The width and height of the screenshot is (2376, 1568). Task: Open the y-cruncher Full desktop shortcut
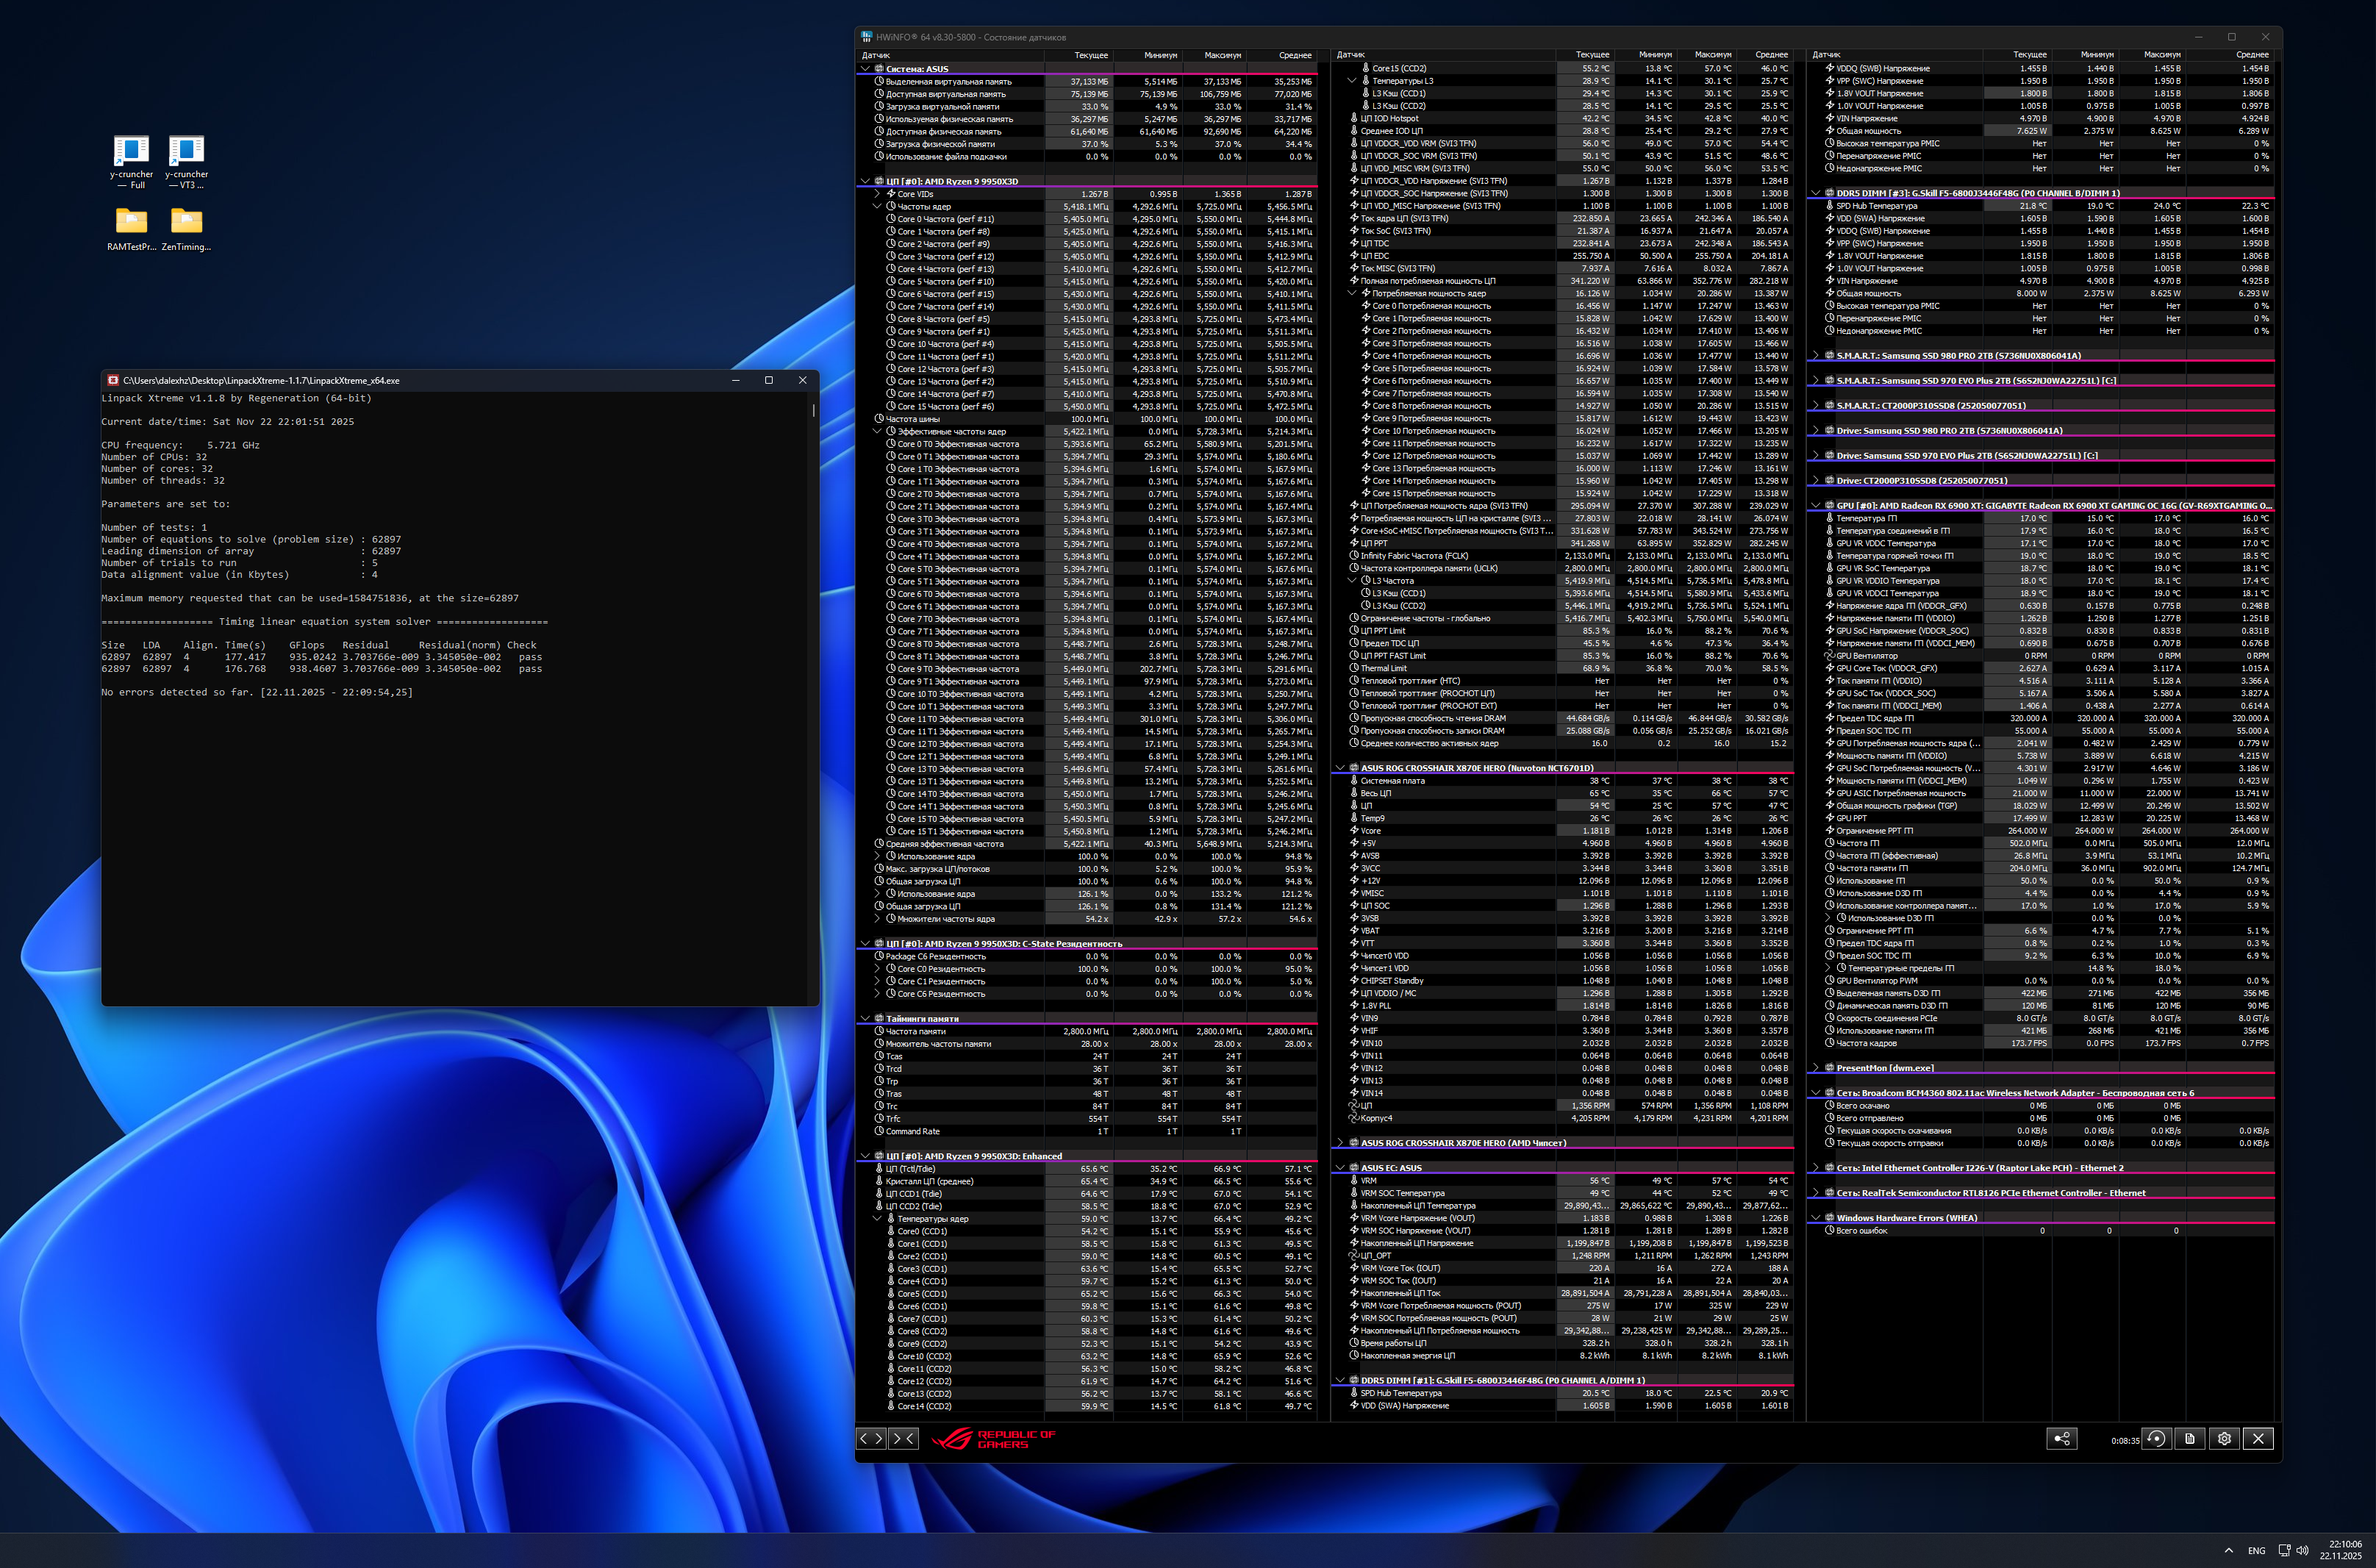pyautogui.click(x=131, y=161)
